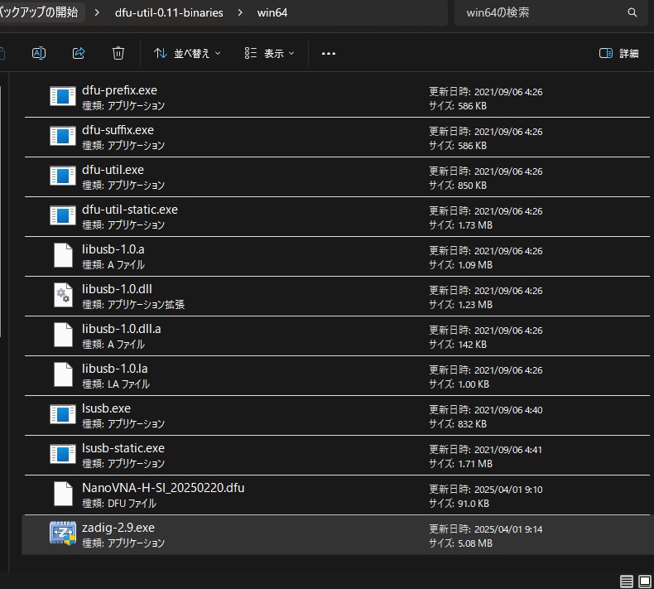Click the win64の検索 search field
Image resolution: width=654 pixels, height=589 pixels.
(x=538, y=12)
